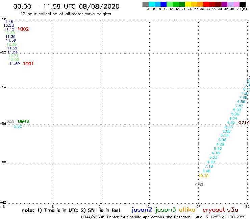Click the bright red swatch in the legend
250x220 pixels.
pos(206,4)
